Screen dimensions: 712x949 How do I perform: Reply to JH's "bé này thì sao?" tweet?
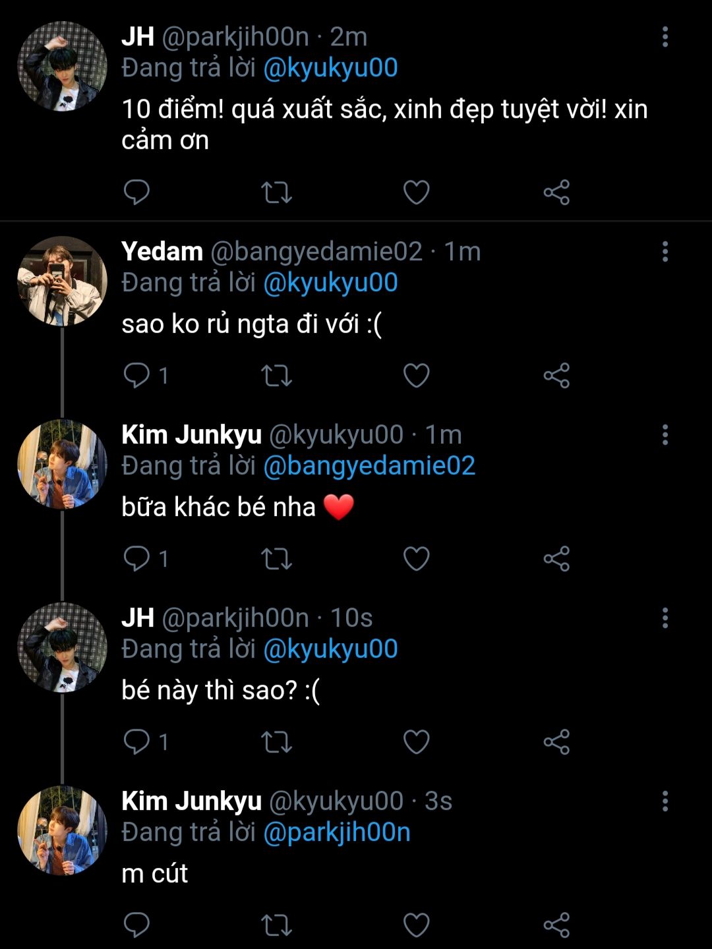[137, 742]
